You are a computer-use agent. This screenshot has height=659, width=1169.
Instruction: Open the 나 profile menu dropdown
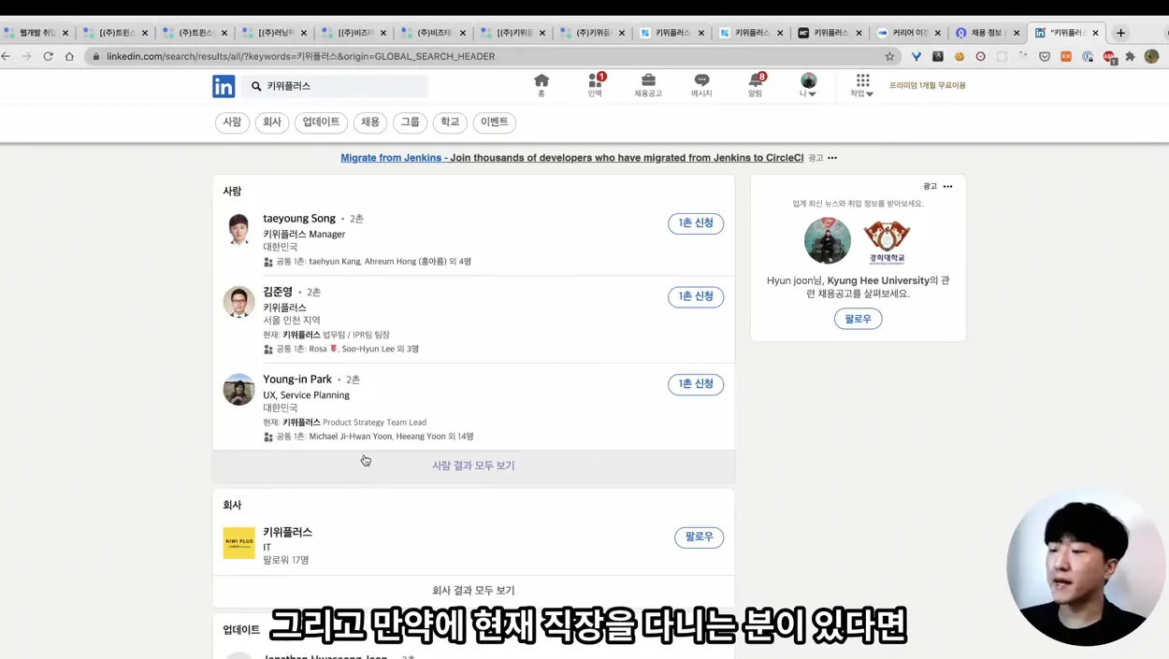[x=809, y=85]
